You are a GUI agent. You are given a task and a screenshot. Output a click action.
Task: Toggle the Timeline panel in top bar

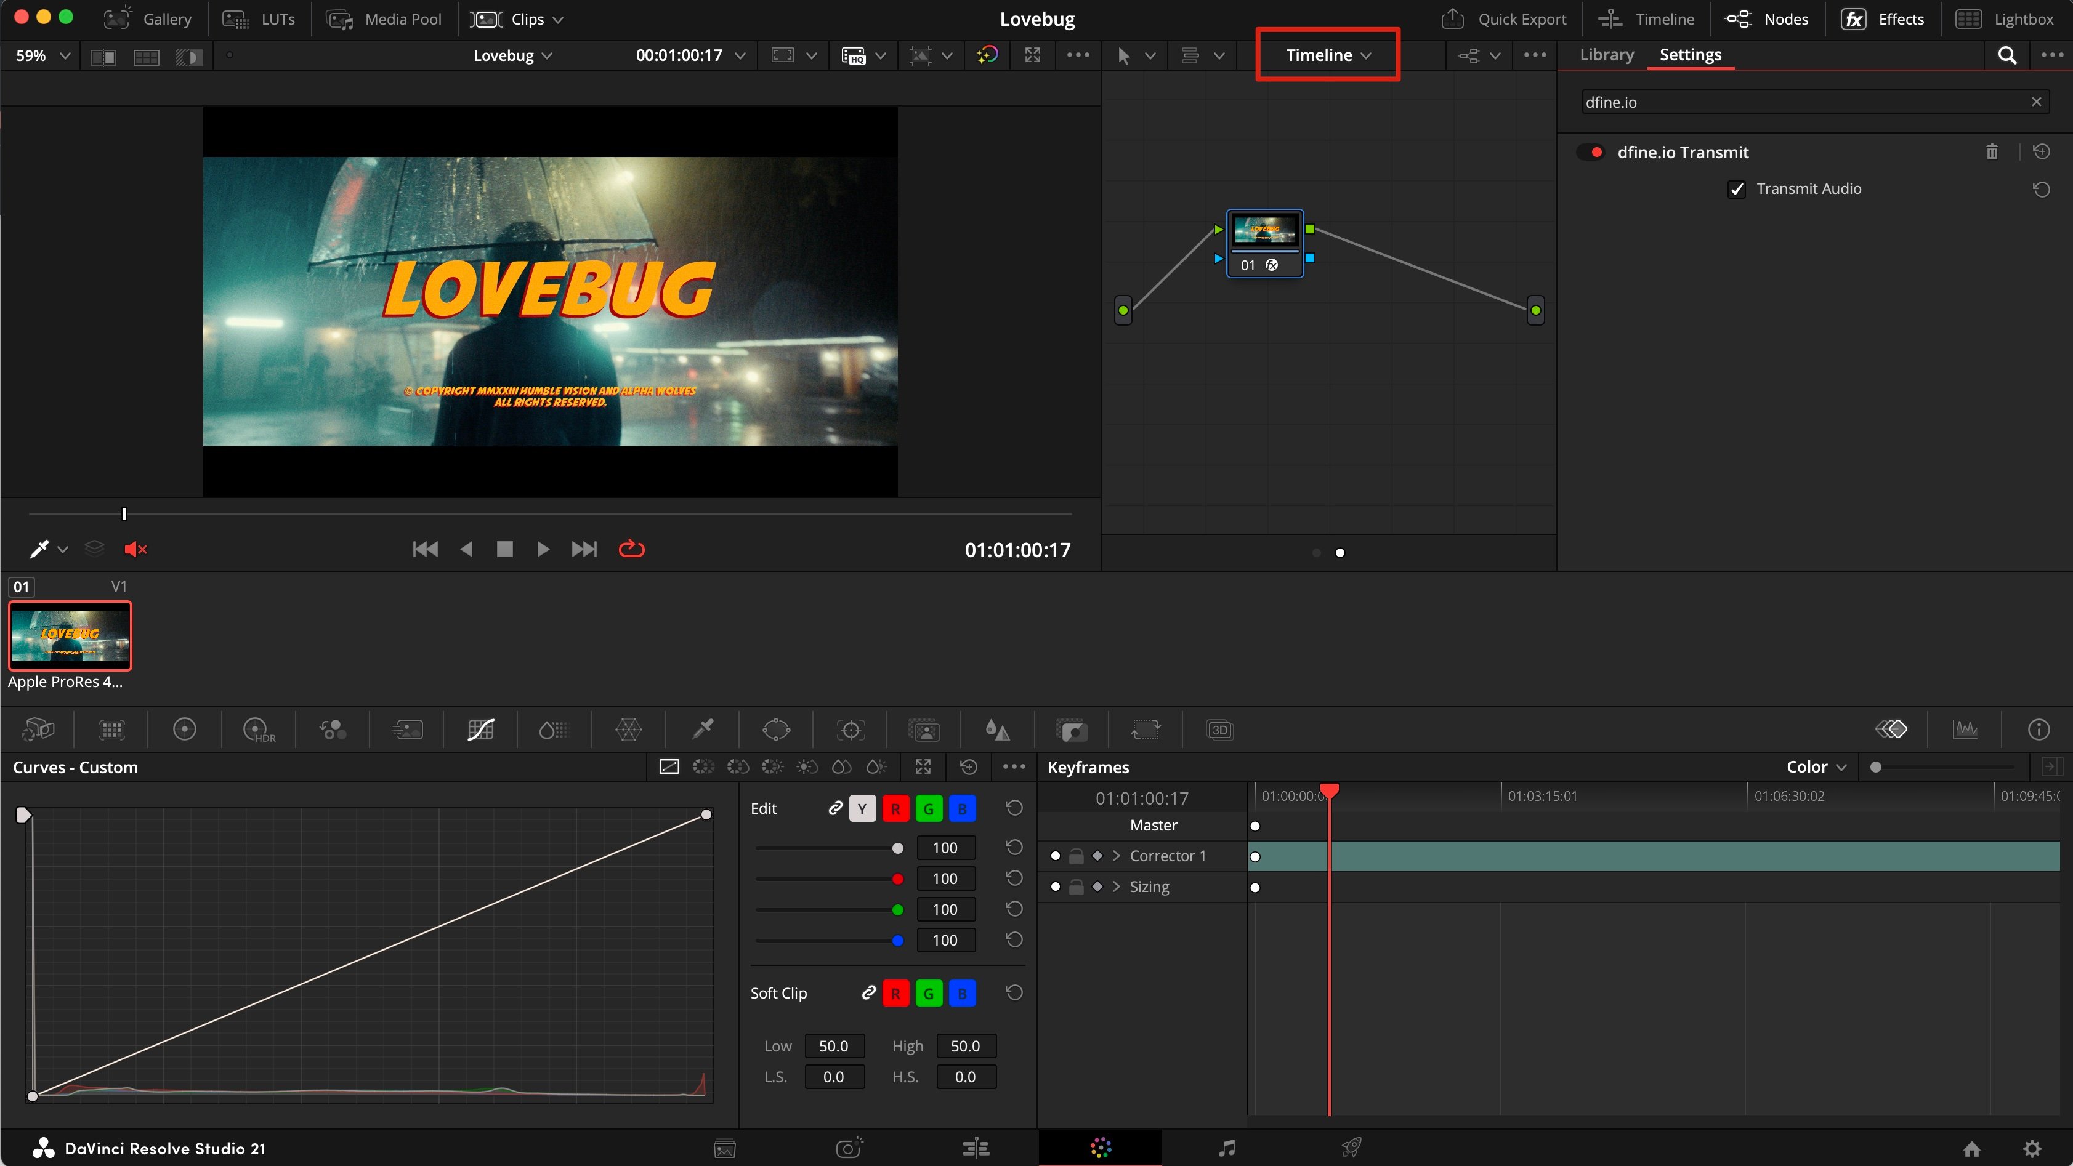1646,19
